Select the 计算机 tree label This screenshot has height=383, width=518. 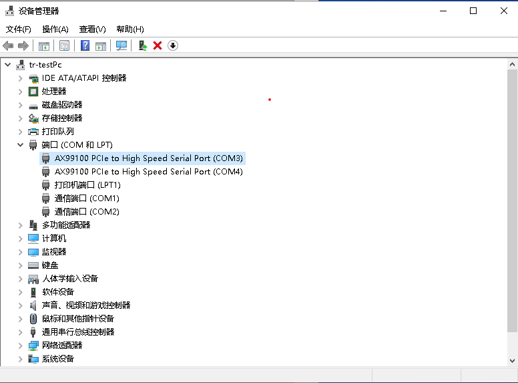[54, 239]
